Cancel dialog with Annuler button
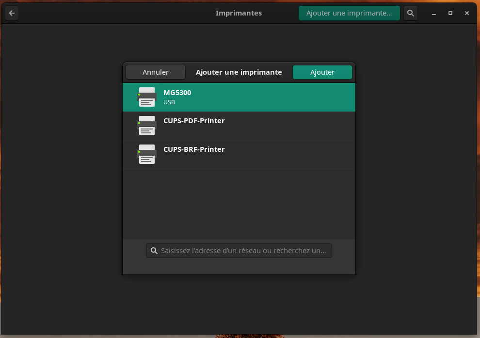This screenshot has height=338, width=480. [x=156, y=72]
